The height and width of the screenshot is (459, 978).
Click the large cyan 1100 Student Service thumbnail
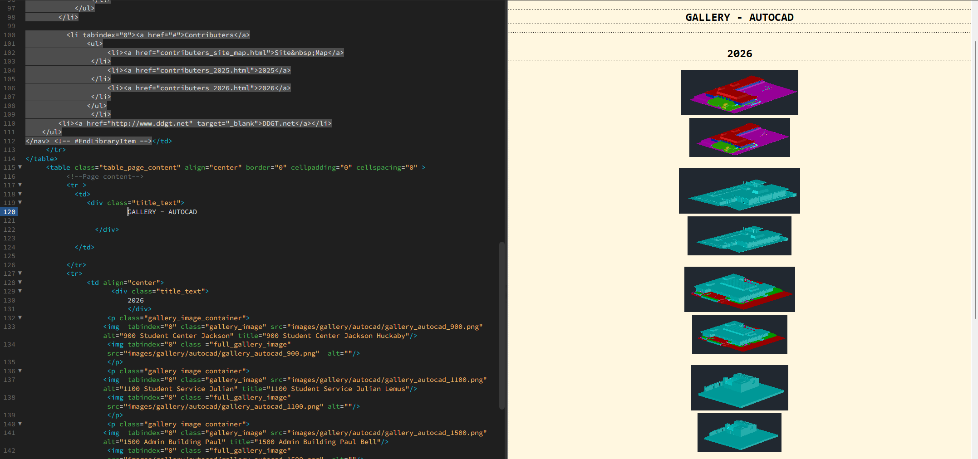point(739,191)
